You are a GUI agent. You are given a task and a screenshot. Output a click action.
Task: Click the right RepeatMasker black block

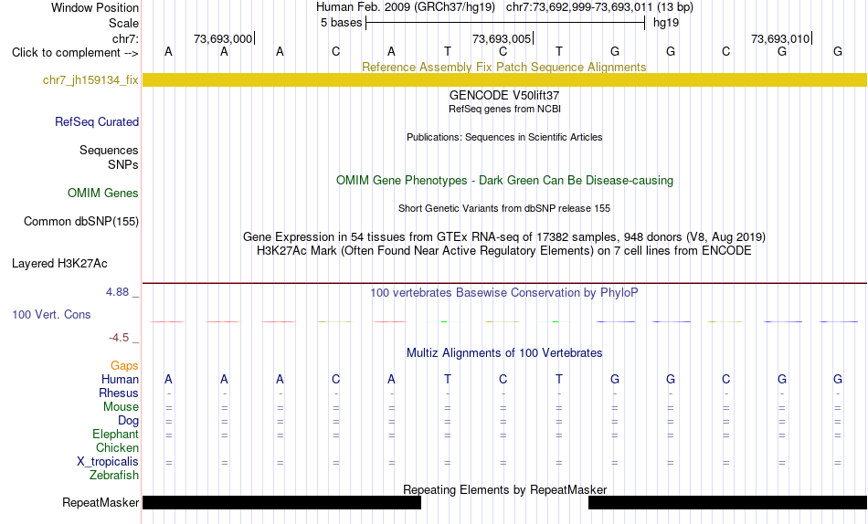(727, 502)
